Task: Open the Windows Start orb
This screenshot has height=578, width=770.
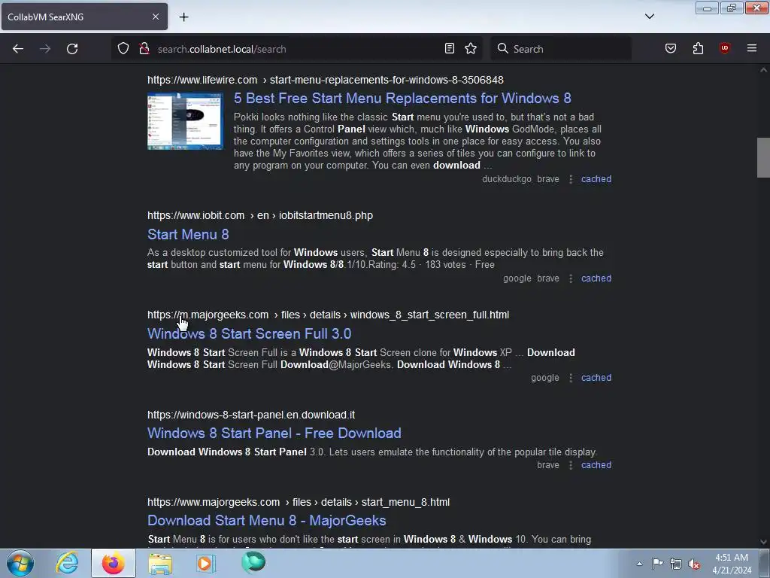Action: (20, 563)
